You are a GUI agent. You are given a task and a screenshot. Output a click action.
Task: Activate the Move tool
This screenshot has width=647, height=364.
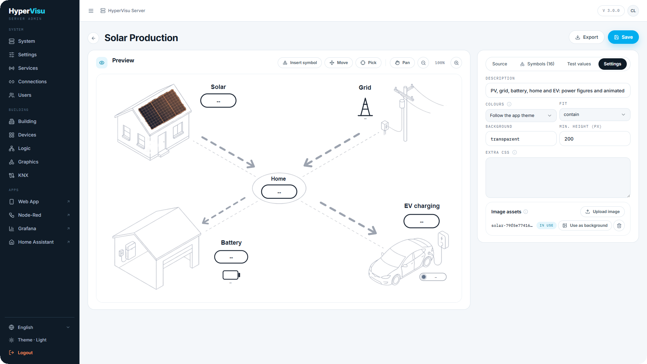(339, 63)
